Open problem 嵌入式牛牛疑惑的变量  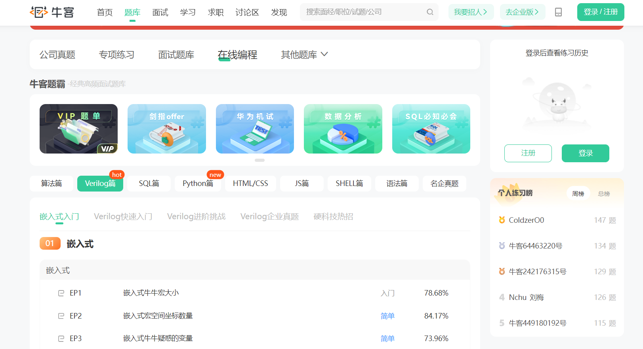coord(158,338)
